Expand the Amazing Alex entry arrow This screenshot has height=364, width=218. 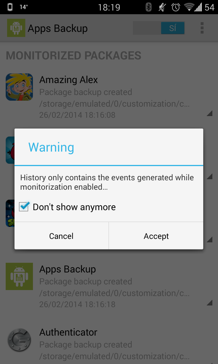pos(209,113)
